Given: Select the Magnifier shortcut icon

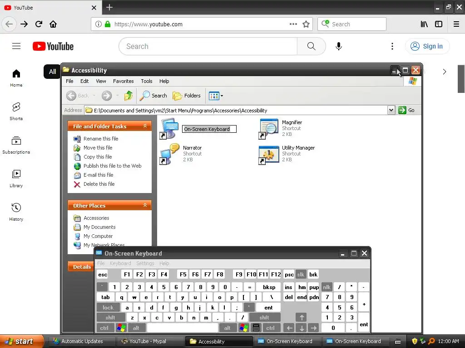Looking at the screenshot, I should point(268,128).
